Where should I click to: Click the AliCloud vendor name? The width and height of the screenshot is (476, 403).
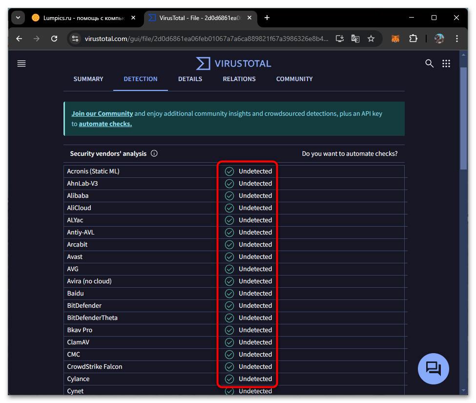pos(79,208)
